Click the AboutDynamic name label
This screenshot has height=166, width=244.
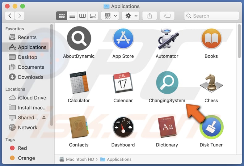pos(79,56)
